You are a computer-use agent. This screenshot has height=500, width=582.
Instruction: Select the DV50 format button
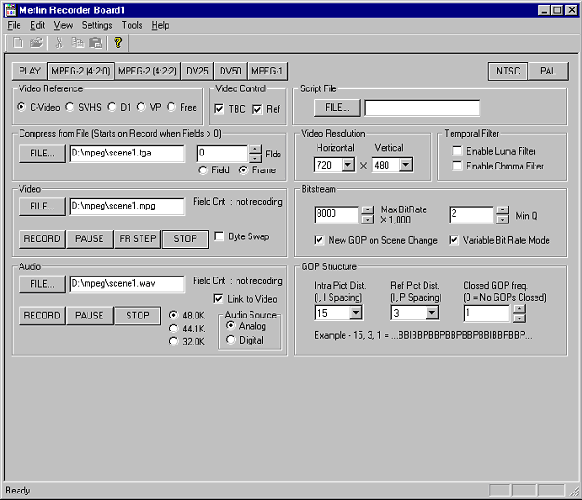(x=231, y=71)
